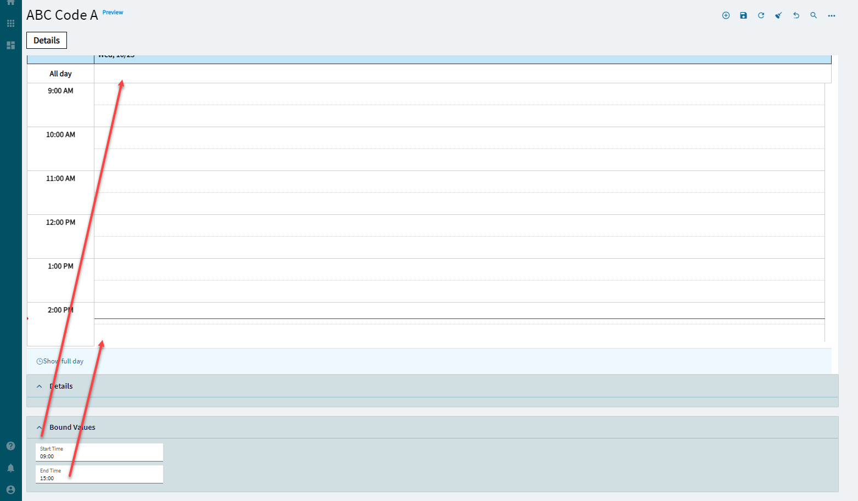Click the Show full day link
The width and height of the screenshot is (858, 501).
click(x=60, y=361)
